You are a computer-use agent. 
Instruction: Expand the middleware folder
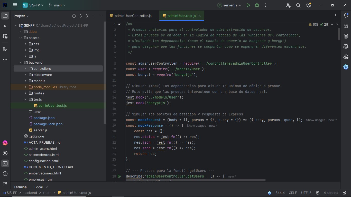pyautogui.click(x=25, y=75)
